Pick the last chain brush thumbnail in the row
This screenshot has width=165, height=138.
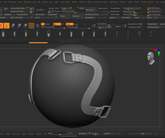(x=151, y=34)
